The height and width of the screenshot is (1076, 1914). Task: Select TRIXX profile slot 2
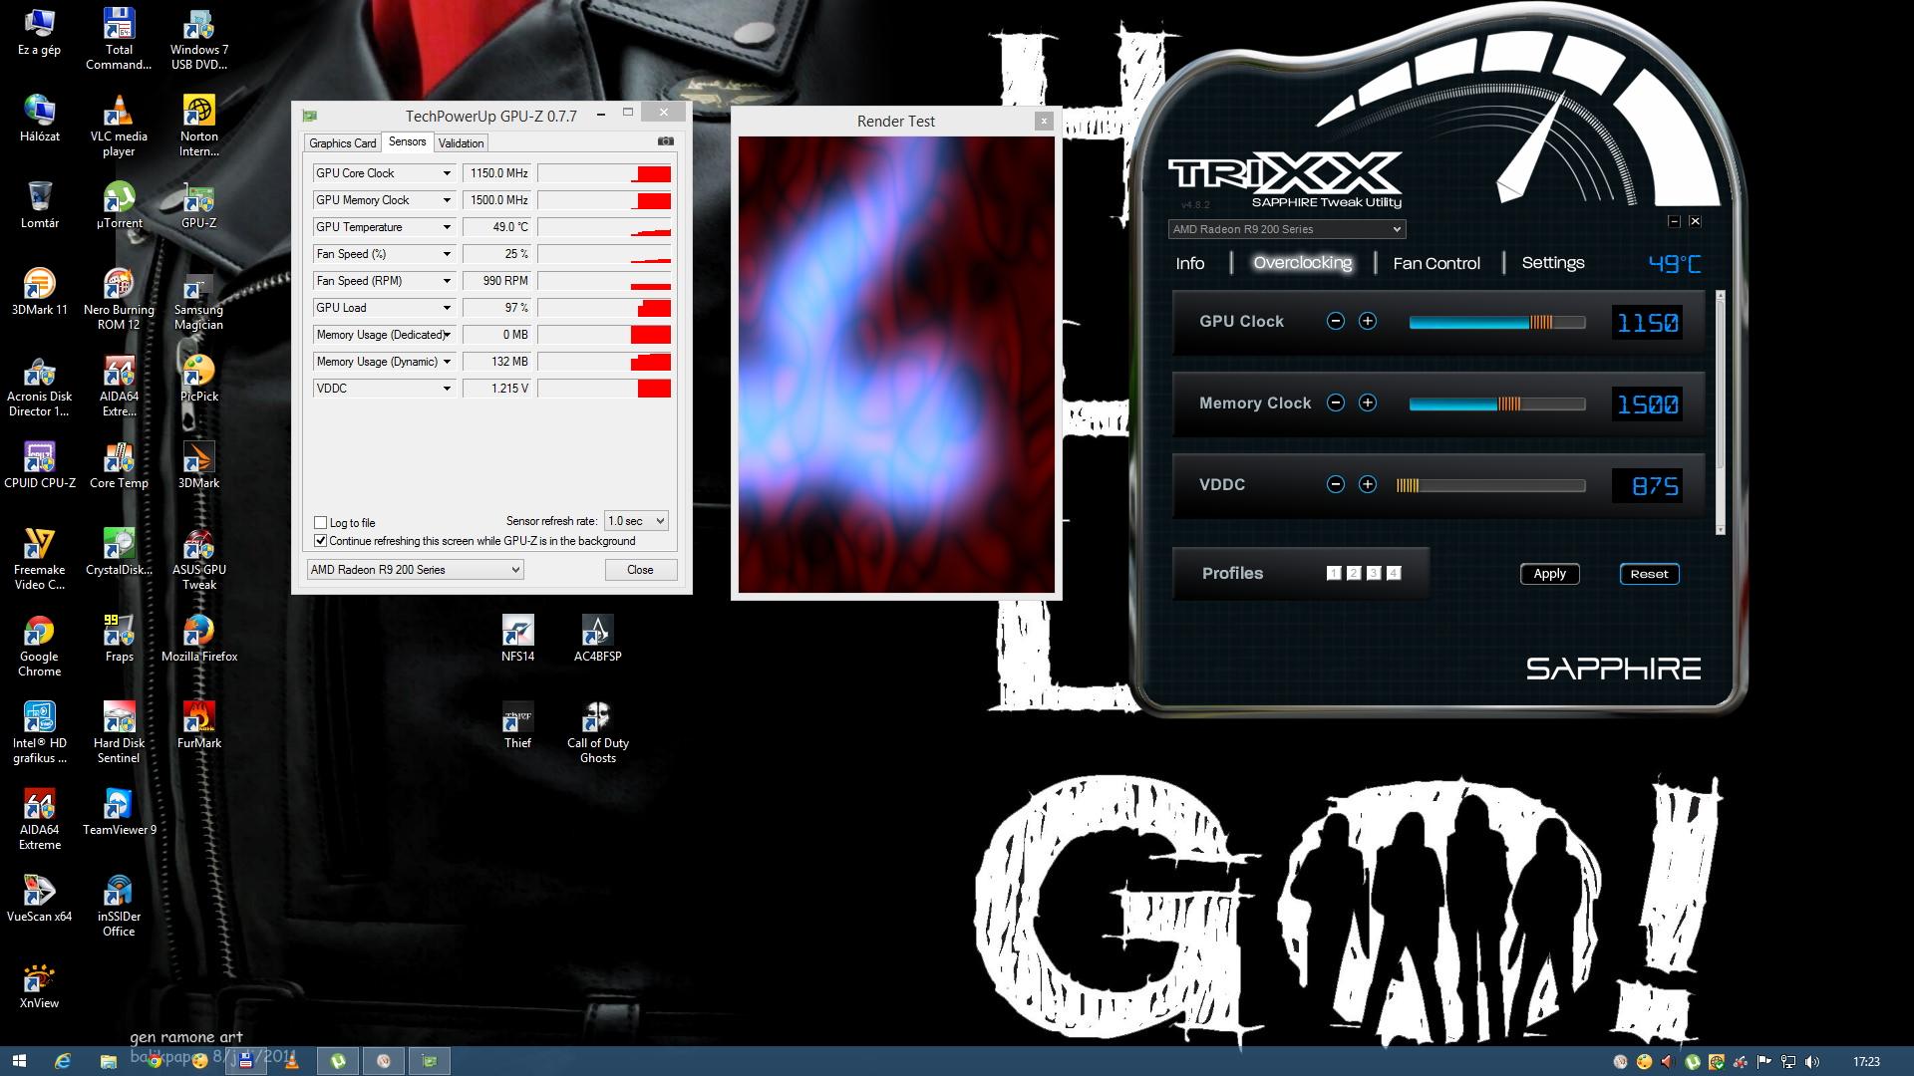pos(1354,573)
